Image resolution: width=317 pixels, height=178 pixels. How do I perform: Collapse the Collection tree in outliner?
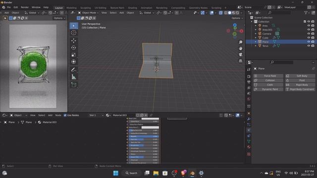252,22
